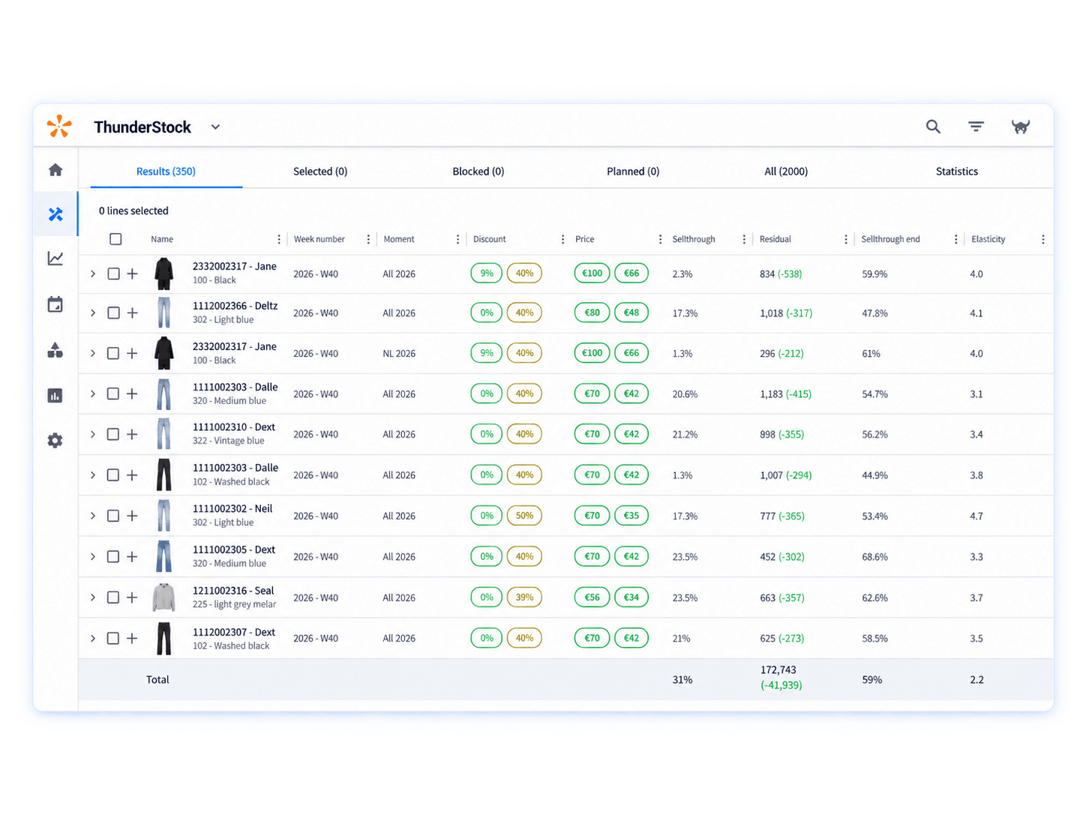Screen dimensions: 1086x814
Task: Add the Seal light grey melar row via plus
Action: pos(132,597)
